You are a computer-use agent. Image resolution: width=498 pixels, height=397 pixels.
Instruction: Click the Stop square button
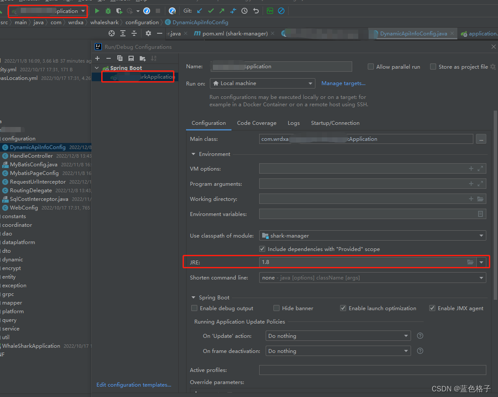(x=158, y=11)
